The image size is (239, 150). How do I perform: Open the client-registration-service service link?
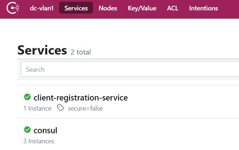[x=81, y=98]
